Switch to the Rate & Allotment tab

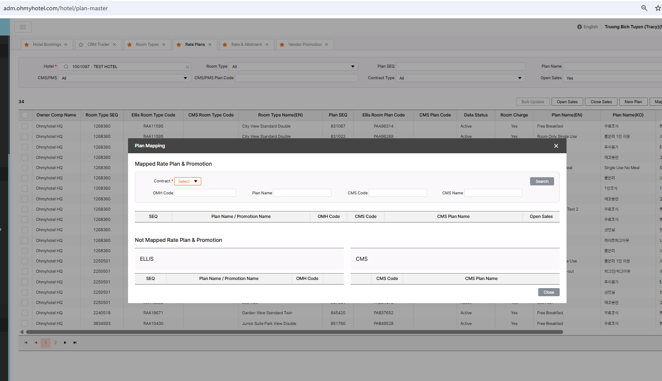pos(246,45)
